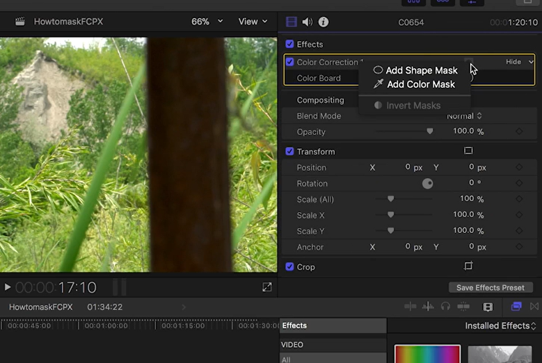Play the viewer with the play button
This screenshot has width=542, height=363.
pos(7,287)
